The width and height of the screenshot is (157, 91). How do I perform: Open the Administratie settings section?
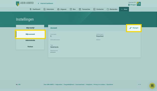30,40
